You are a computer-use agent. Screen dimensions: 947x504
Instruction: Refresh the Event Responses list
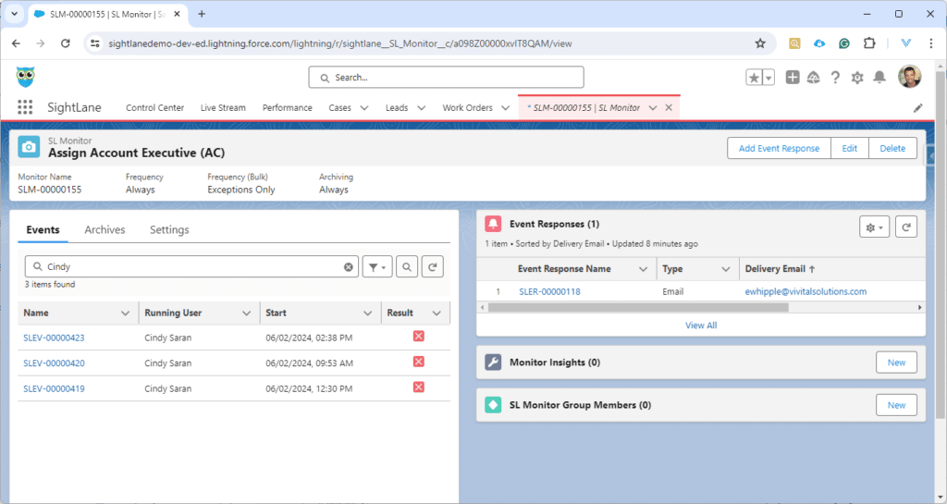click(x=906, y=227)
